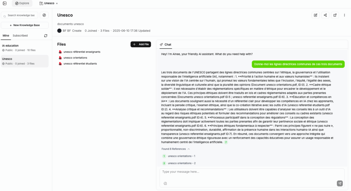Screen dimensions: 351x191
Task: Refresh the knowledge base list
Action: [x=46, y=36]
